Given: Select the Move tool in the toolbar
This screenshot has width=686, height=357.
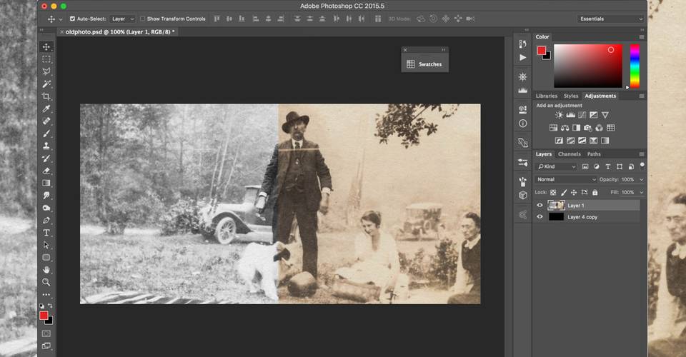Looking at the screenshot, I should (x=46, y=46).
